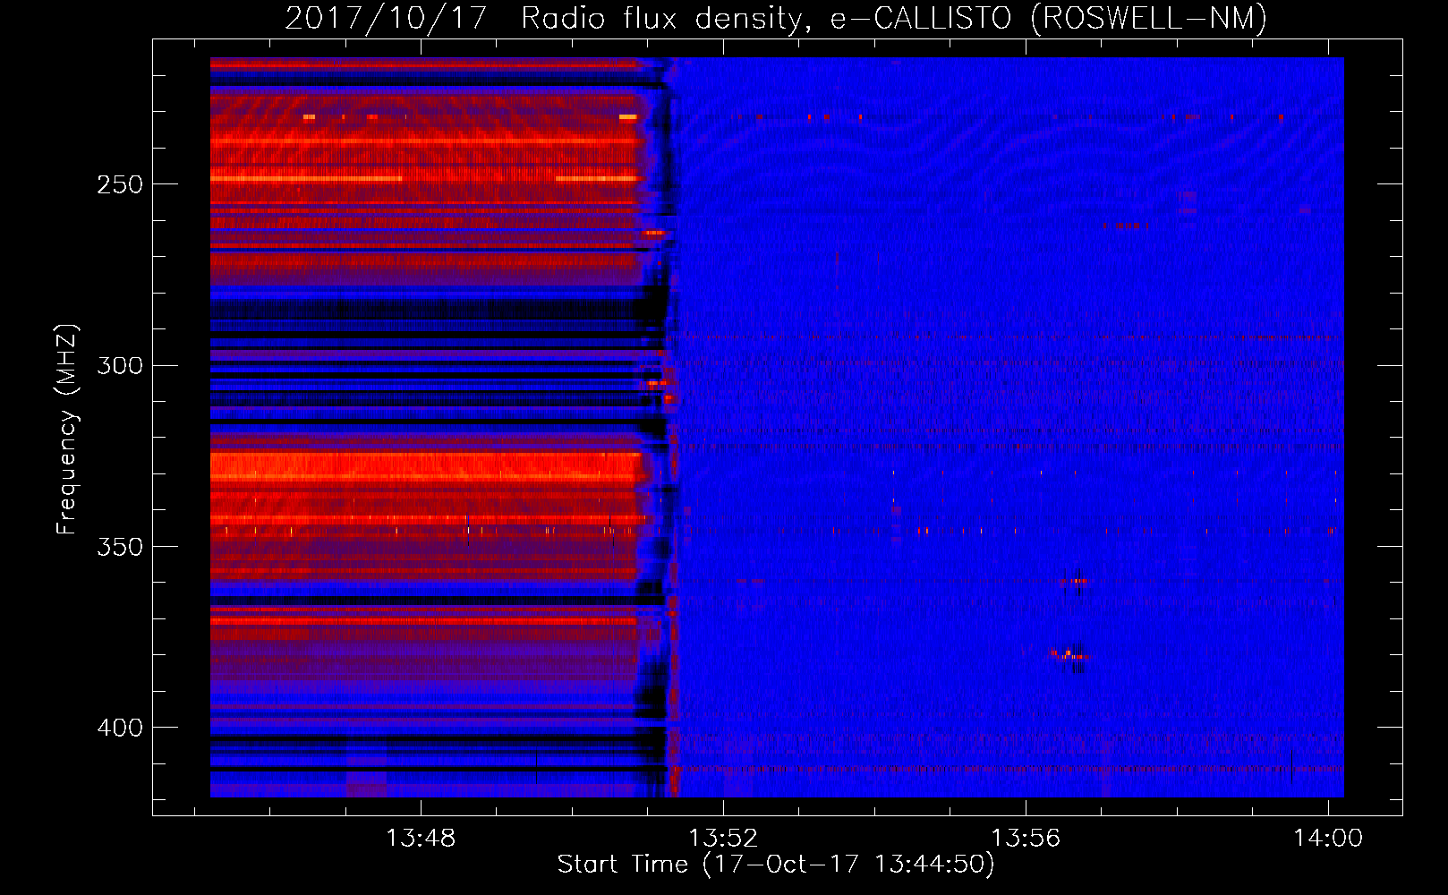The width and height of the screenshot is (1448, 895).
Task: Click the 14:00 time tick label
Action: coord(1328,838)
